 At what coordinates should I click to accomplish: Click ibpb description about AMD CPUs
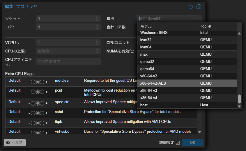point(128,122)
